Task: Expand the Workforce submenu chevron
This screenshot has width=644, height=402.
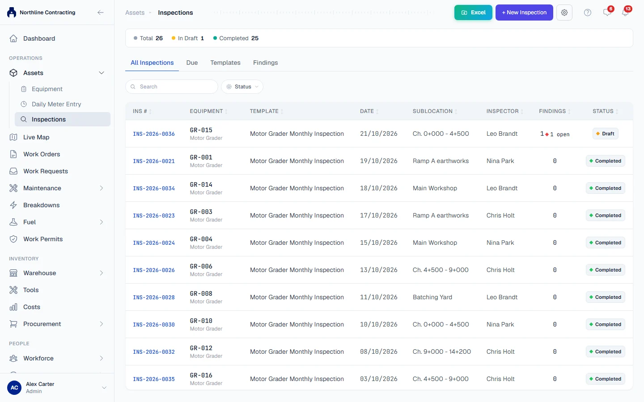Action: [x=102, y=358]
